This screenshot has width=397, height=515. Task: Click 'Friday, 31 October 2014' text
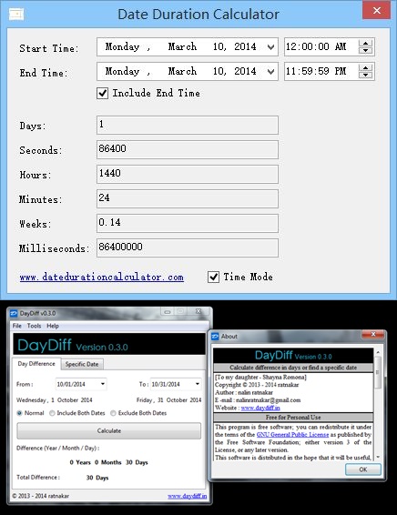point(168,400)
